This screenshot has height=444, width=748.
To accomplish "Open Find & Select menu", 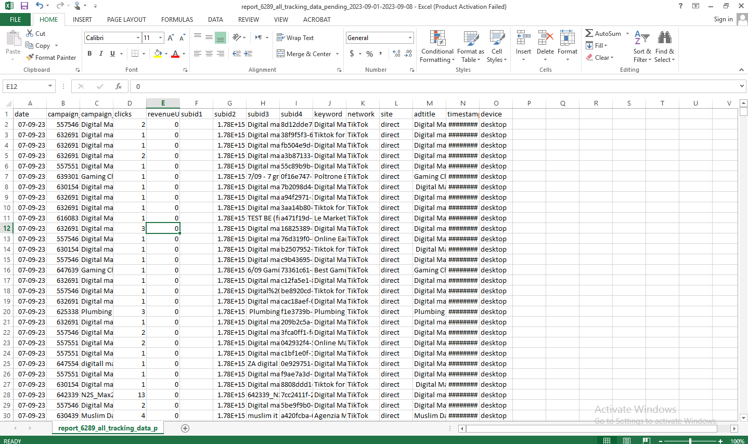I will click(664, 46).
